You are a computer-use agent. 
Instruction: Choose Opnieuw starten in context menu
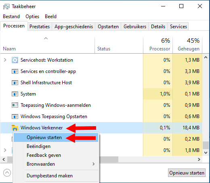(56, 137)
